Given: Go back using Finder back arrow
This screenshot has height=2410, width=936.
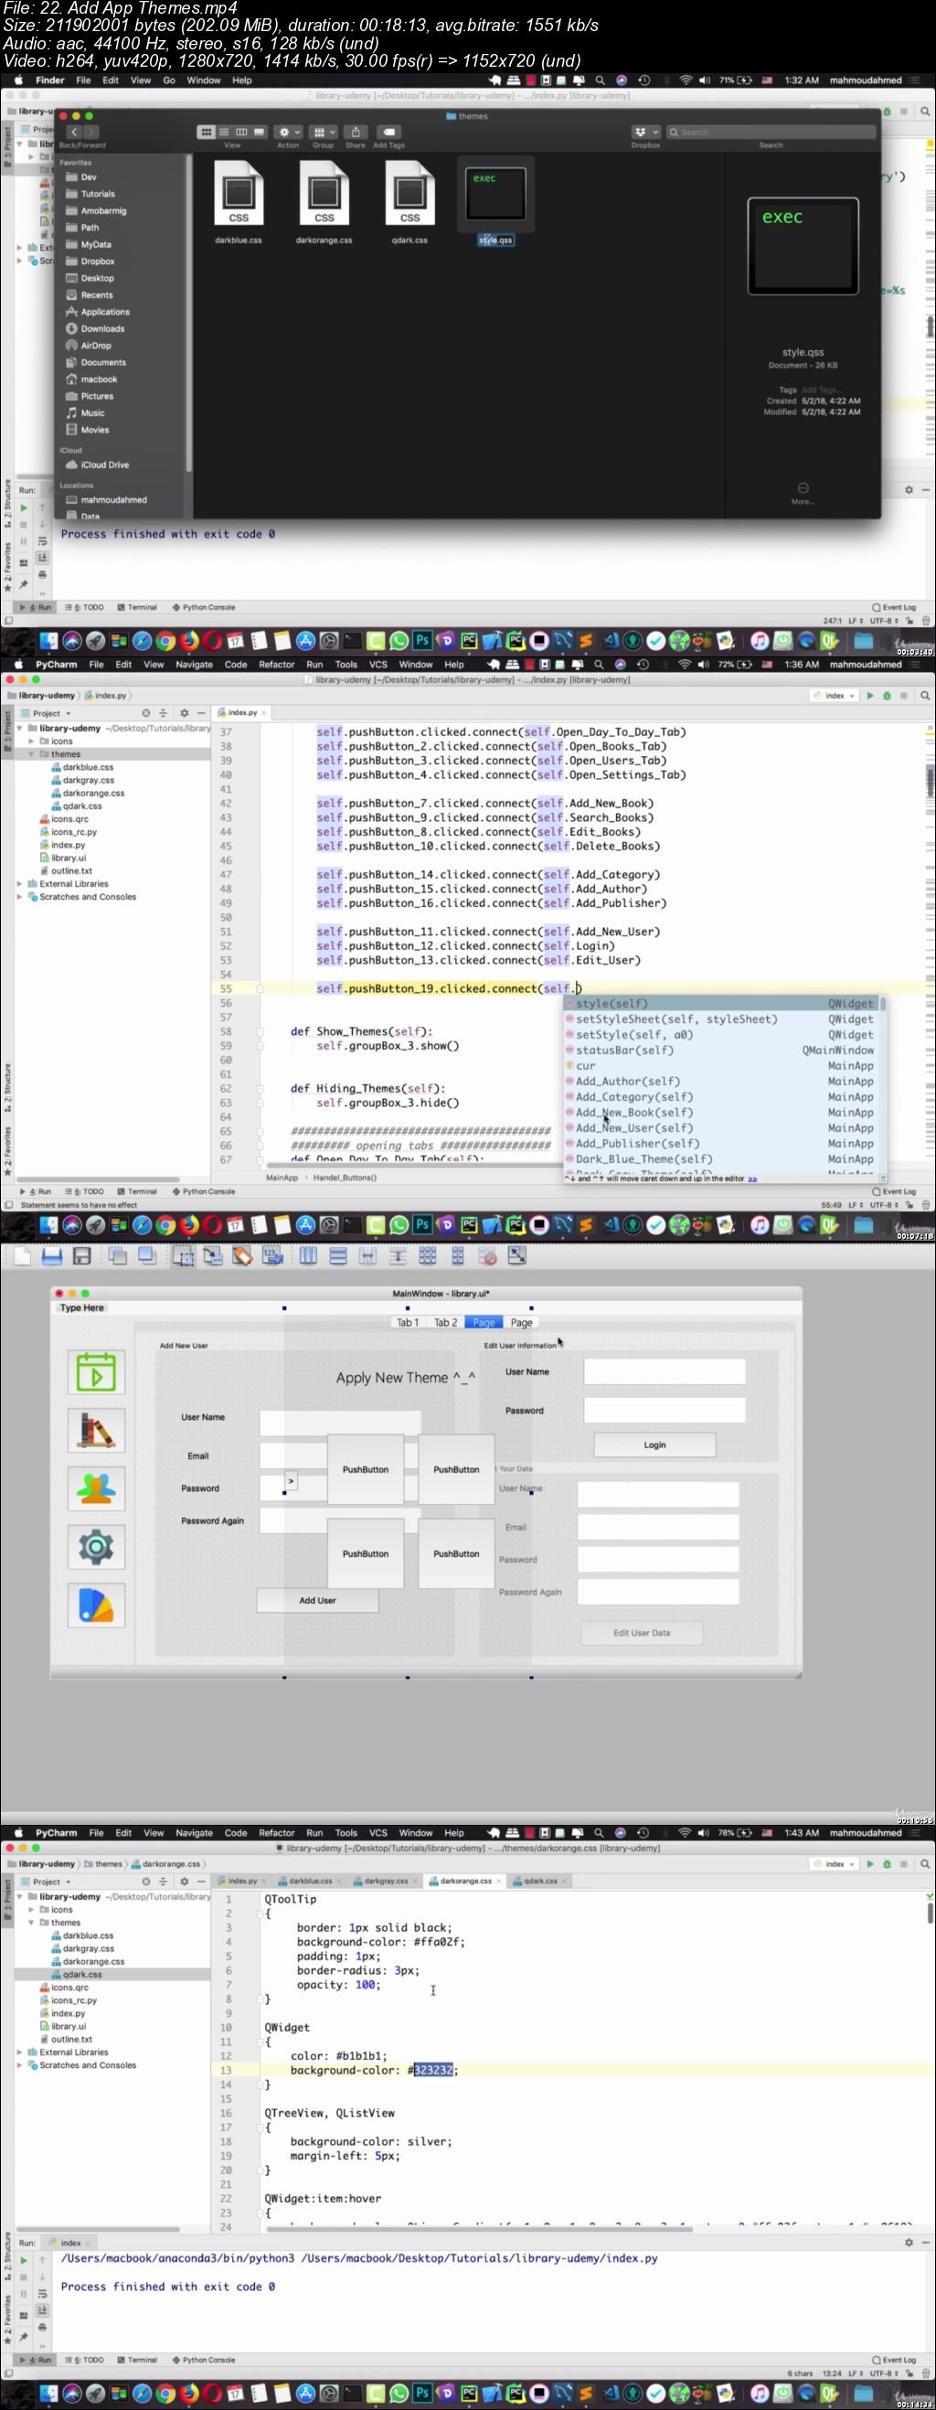Looking at the screenshot, I should (x=74, y=132).
